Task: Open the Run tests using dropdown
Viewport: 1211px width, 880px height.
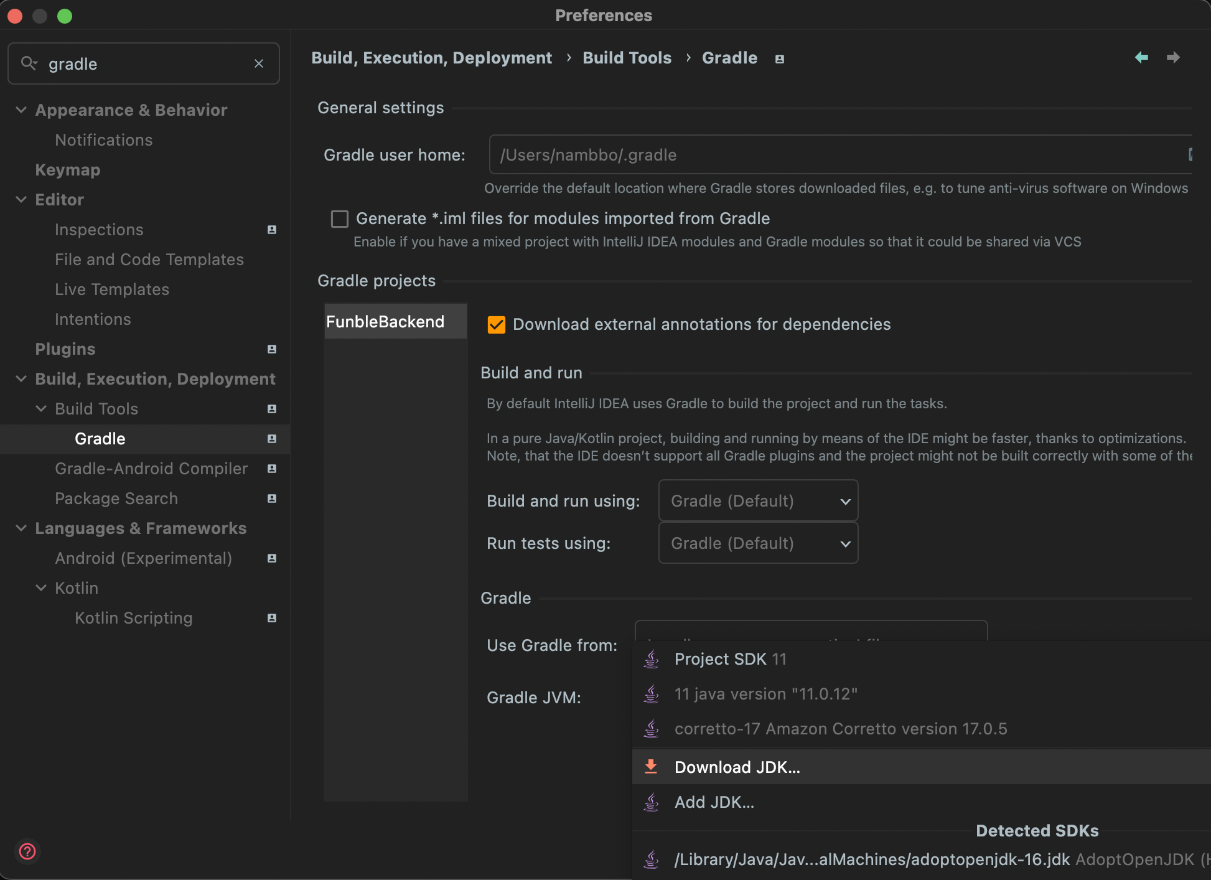Action: click(757, 543)
